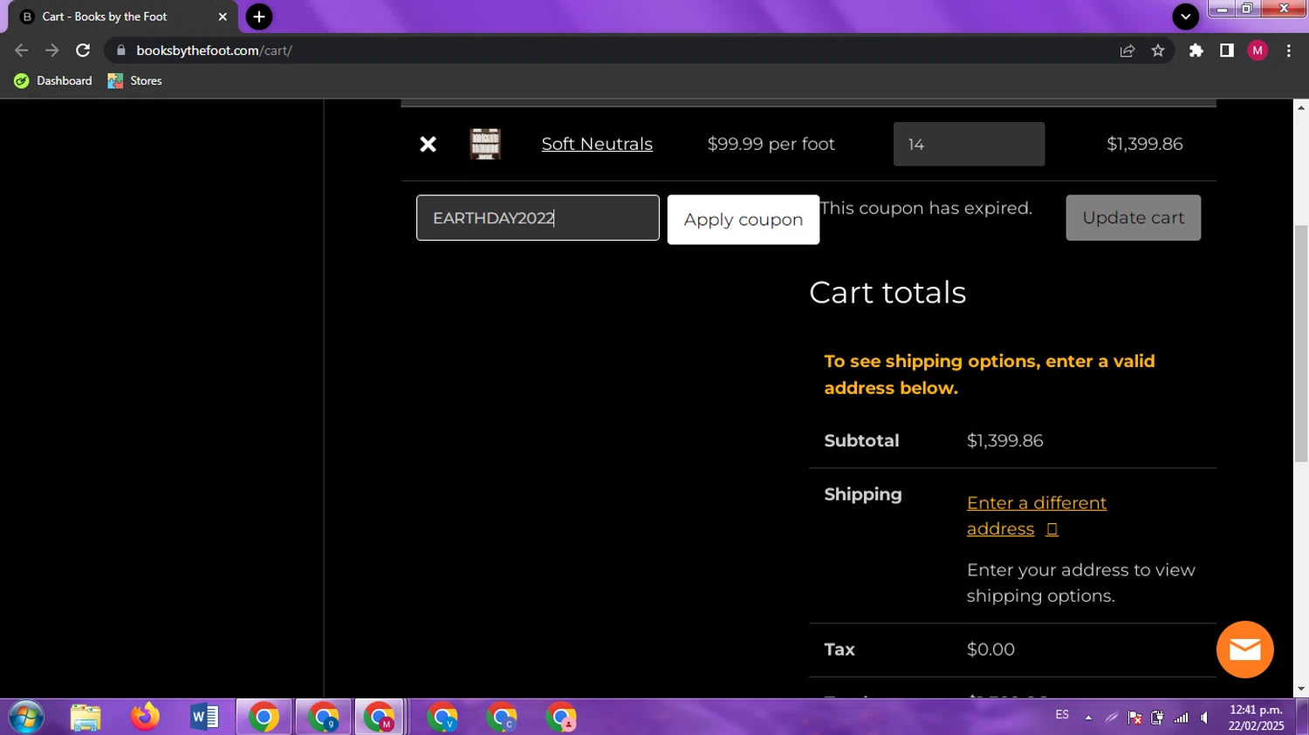Open the Soft Neutrals product thumbnail
1309x735 pixels.
(485, 144)
